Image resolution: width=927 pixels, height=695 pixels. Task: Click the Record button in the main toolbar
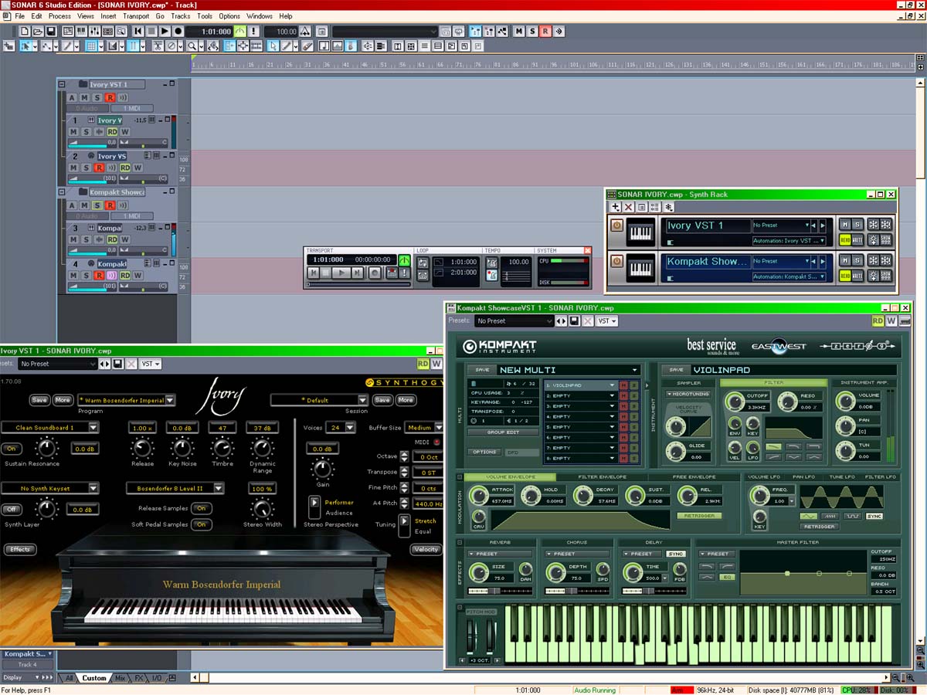pyautogui.click(x=178, y=31)
